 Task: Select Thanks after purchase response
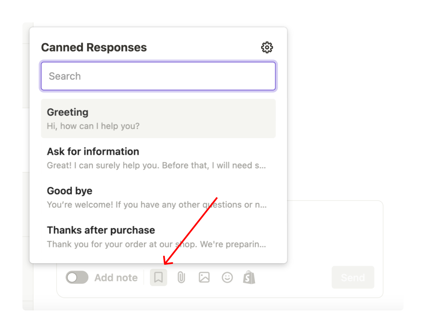pos(101,230)
